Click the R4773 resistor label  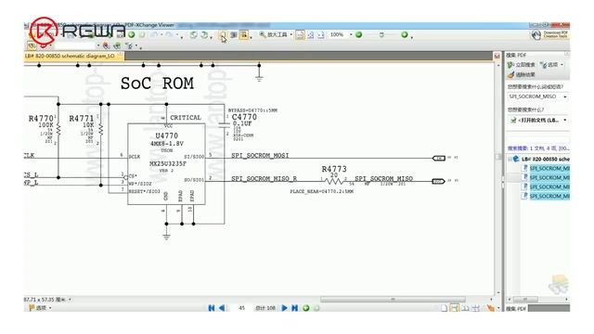(334, 169)
